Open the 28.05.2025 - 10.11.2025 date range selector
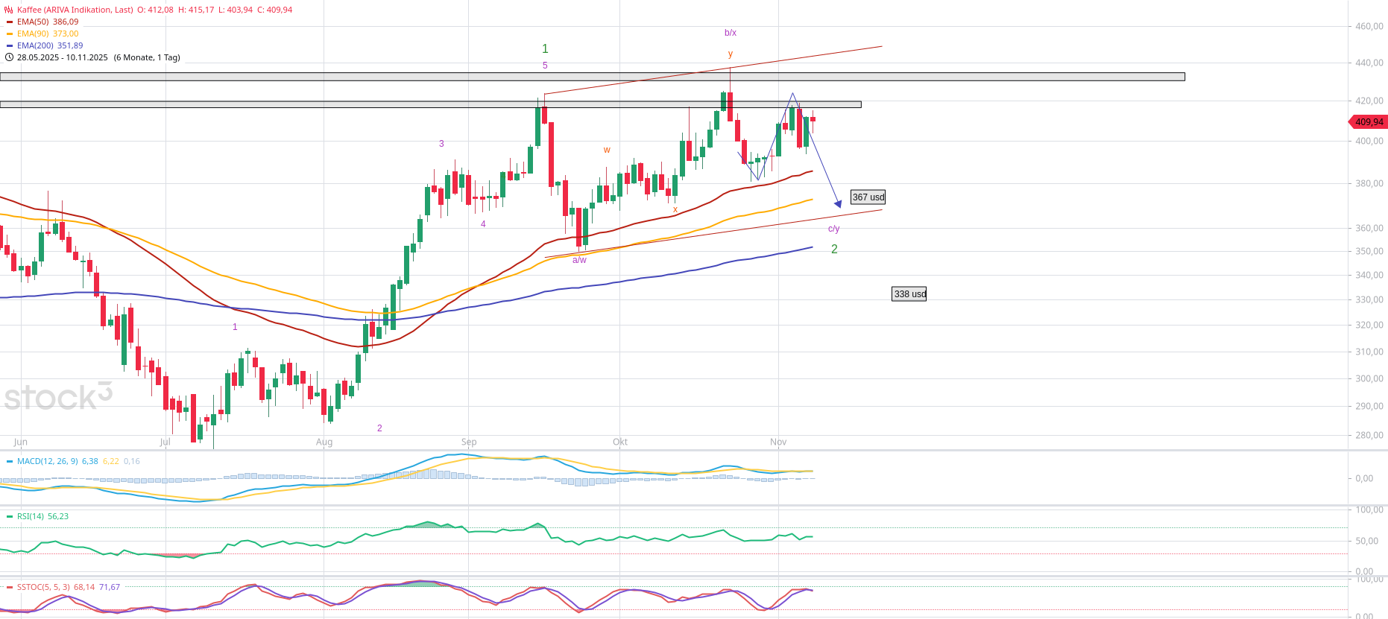Image resolution: width=1388 pixels, height=619 pixels. 63,57
